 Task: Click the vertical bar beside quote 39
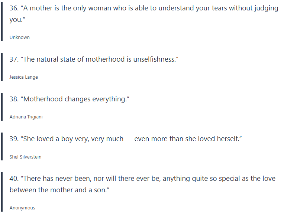pyautogui.click(x=2, y=147)
